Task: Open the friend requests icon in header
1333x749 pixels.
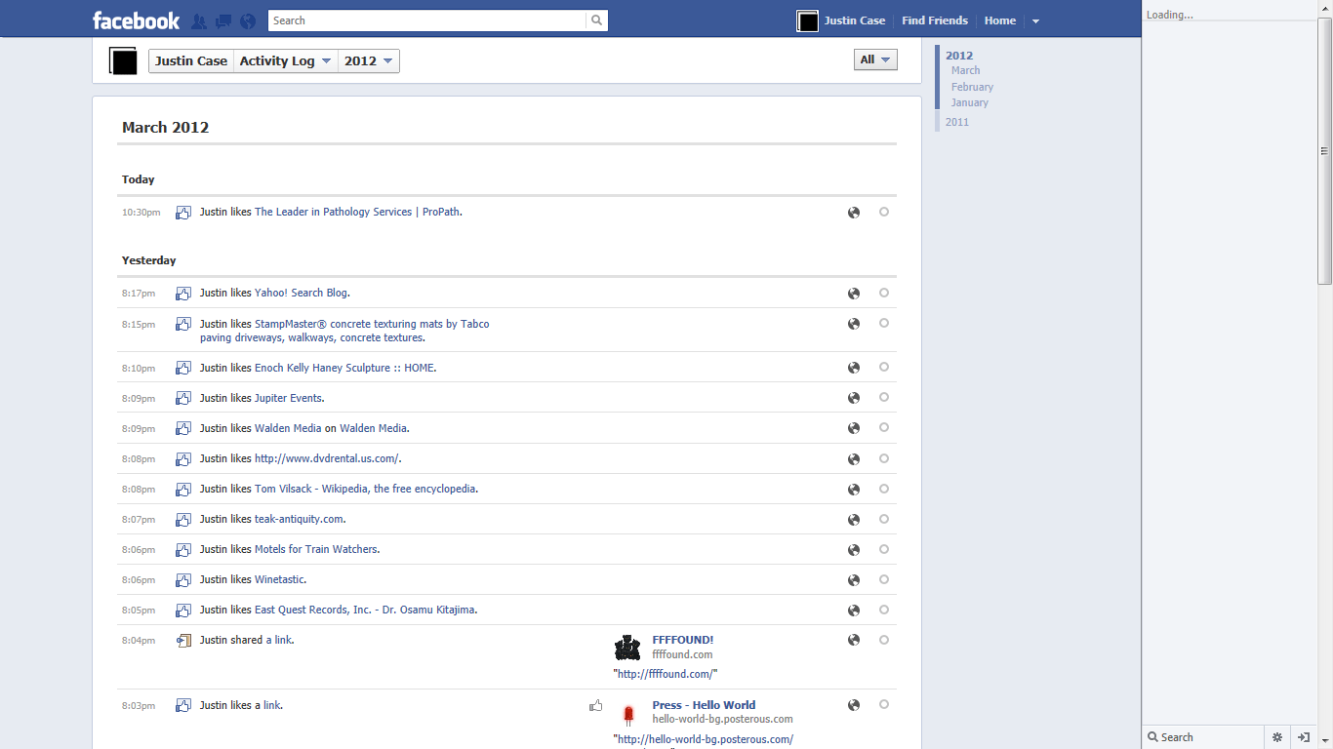Action: click(199, 20)
